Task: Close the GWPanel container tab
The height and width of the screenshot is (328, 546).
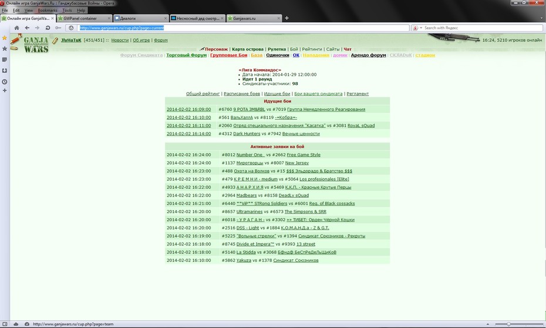Action: click(109, 18)
